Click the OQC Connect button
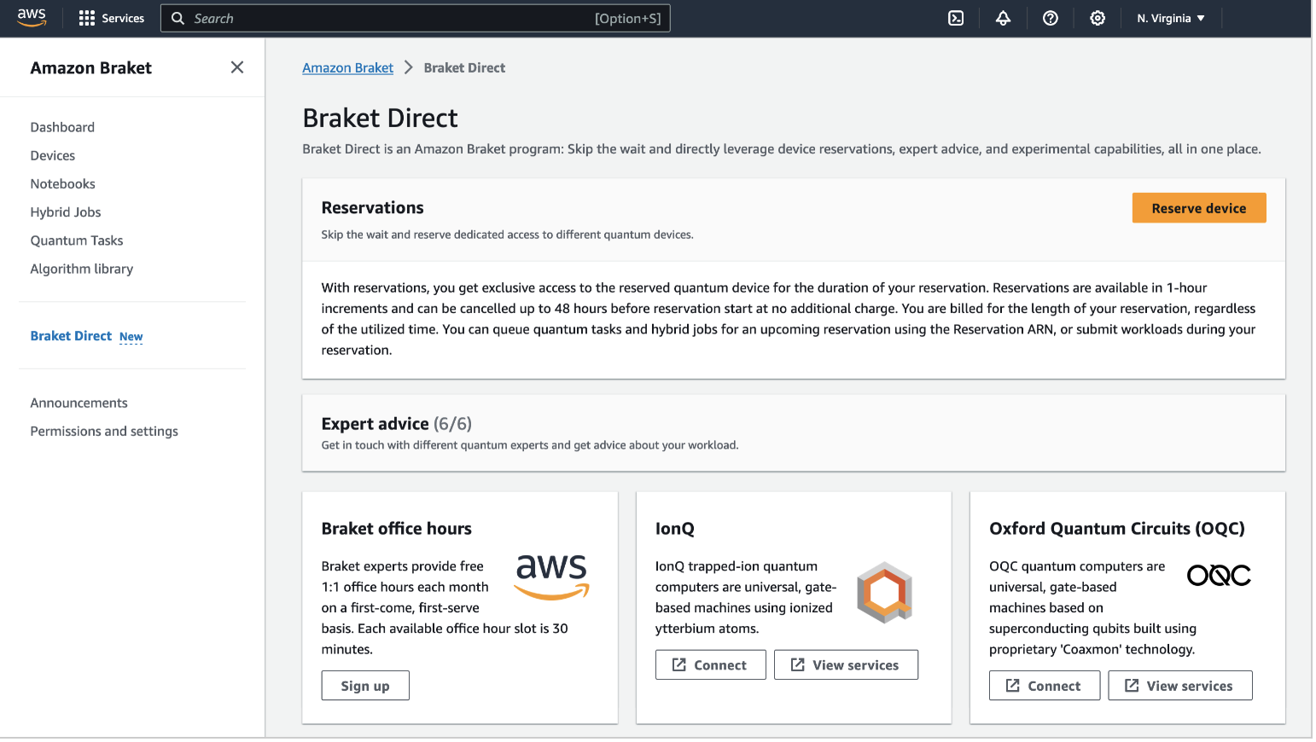This screenshot has height=742, width=1316. tap(1045, 686)
